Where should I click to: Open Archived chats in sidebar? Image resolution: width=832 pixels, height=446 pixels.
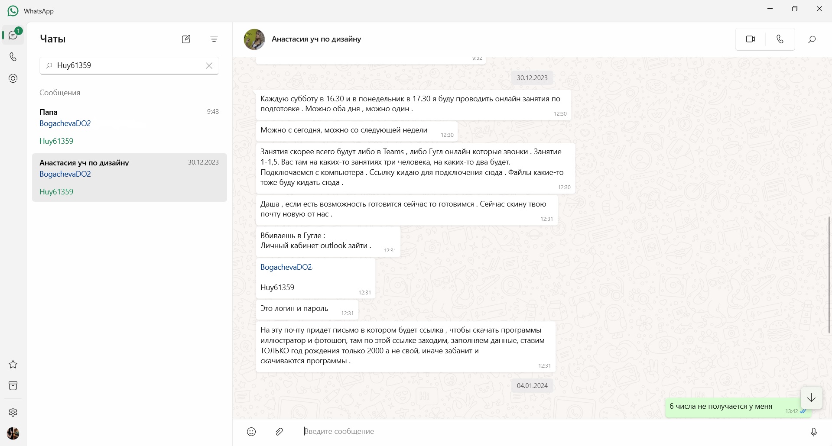(x=13, y=386)
